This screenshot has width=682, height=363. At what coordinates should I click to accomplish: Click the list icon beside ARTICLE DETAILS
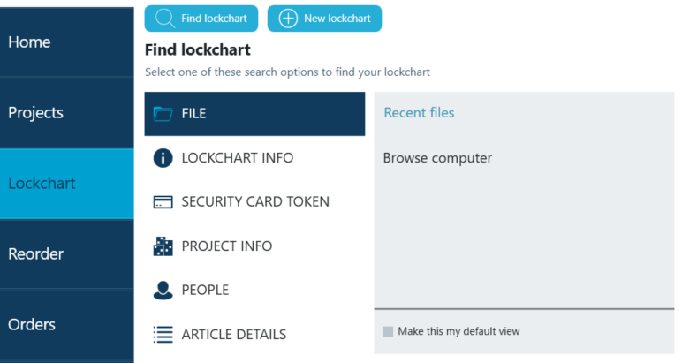(x=163, y=335)
